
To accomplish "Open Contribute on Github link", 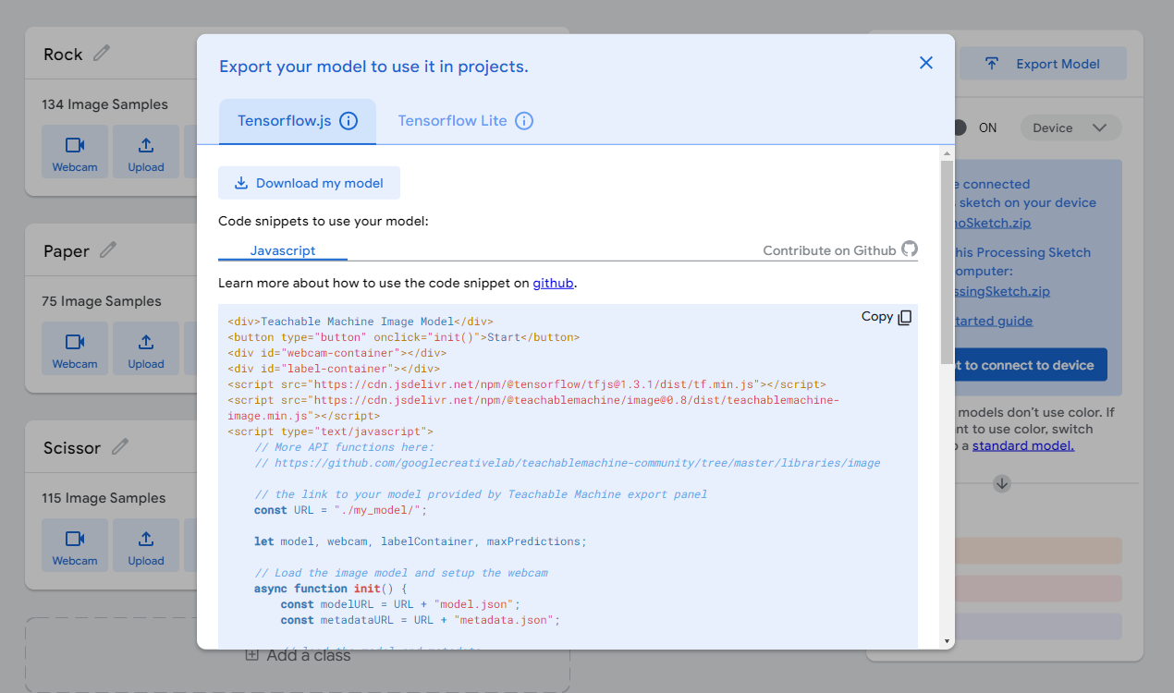I will [840, 250].
